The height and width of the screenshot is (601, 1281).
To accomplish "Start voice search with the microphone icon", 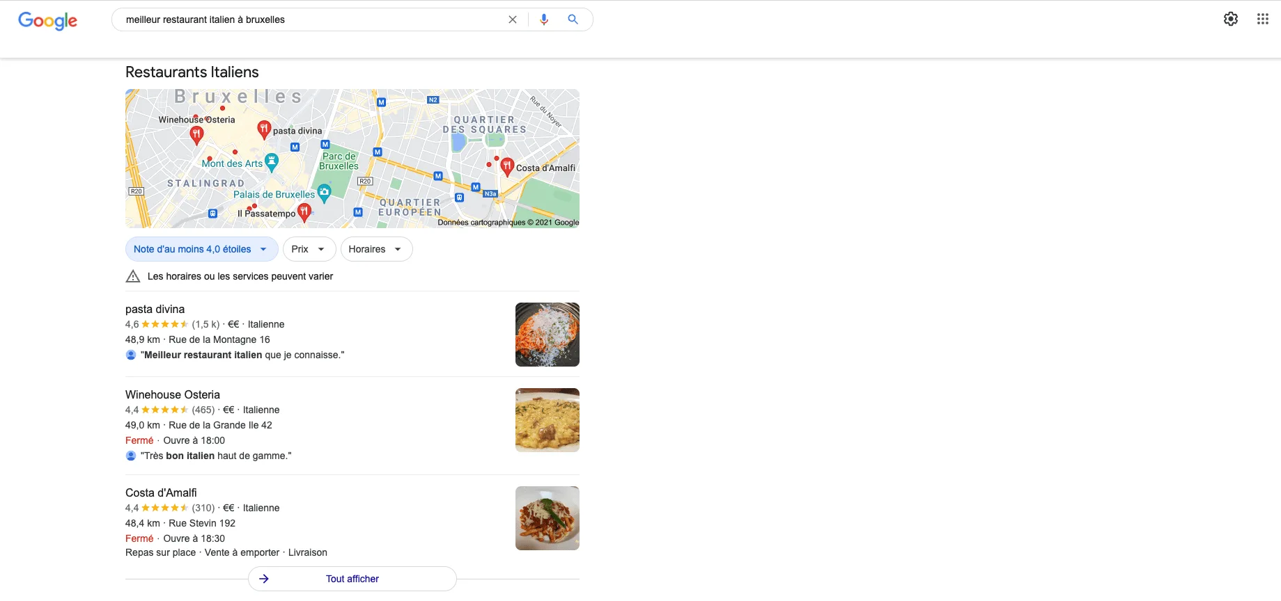I will click(x=544, y=19).
